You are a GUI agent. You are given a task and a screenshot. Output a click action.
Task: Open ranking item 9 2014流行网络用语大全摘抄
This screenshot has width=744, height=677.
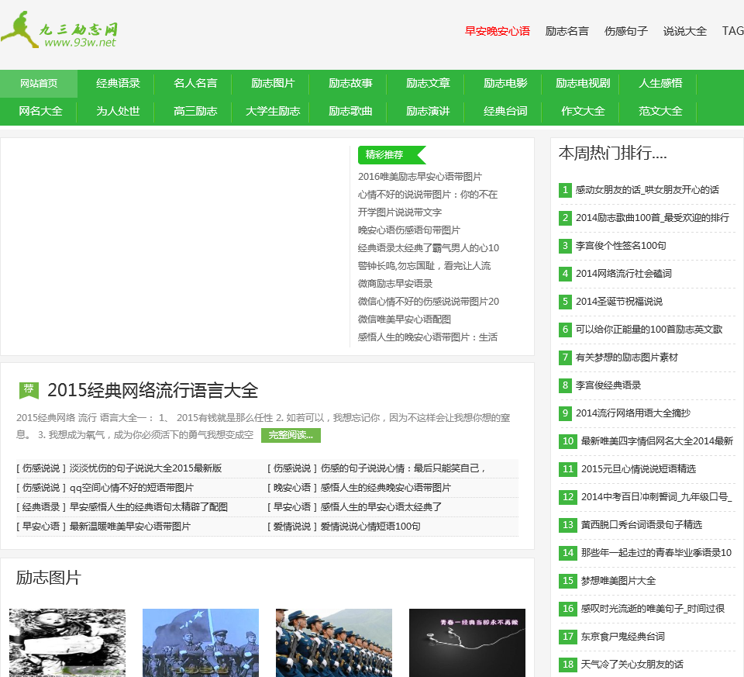633,413
